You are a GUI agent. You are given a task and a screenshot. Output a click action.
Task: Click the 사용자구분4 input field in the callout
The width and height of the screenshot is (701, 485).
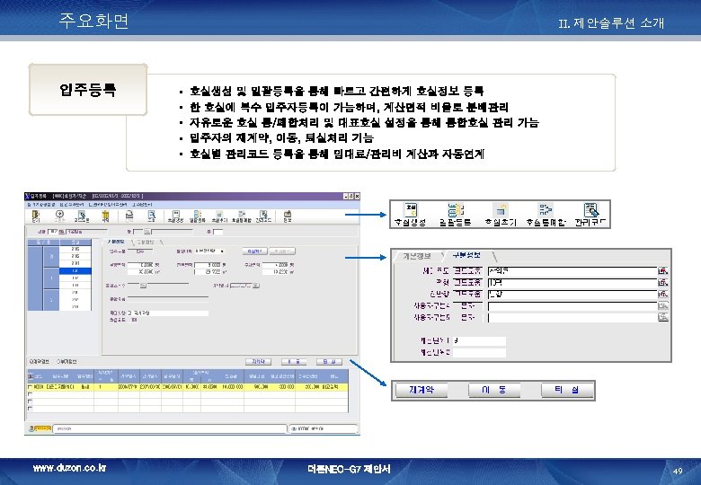[x=572, y=305]
